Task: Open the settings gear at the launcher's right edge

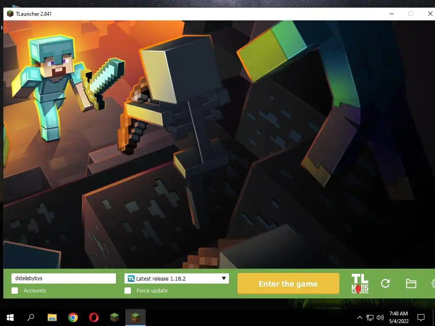Action: (x=433, y=284)
